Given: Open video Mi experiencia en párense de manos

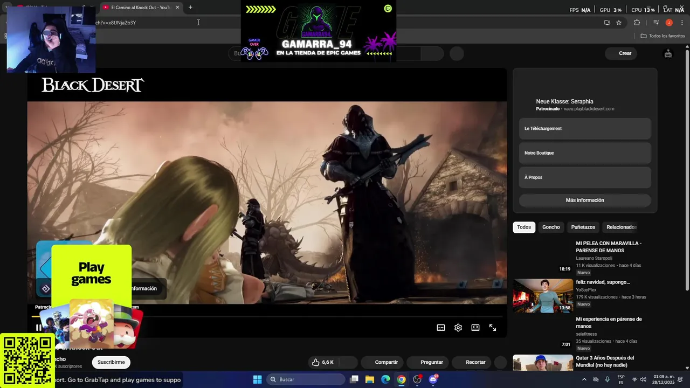Looking at the screenshot, I should point(608,322).
